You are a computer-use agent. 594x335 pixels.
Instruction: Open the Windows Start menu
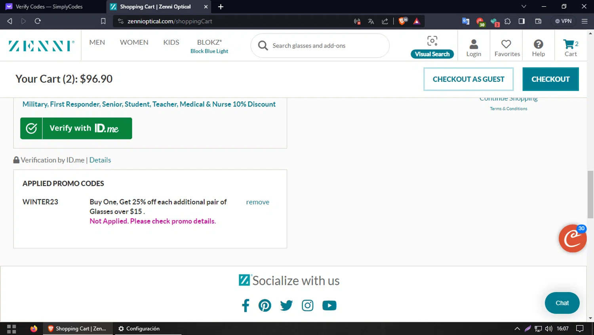[11, 329]
